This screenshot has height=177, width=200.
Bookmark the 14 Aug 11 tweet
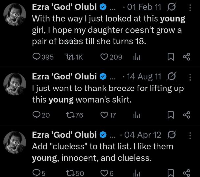171,115
